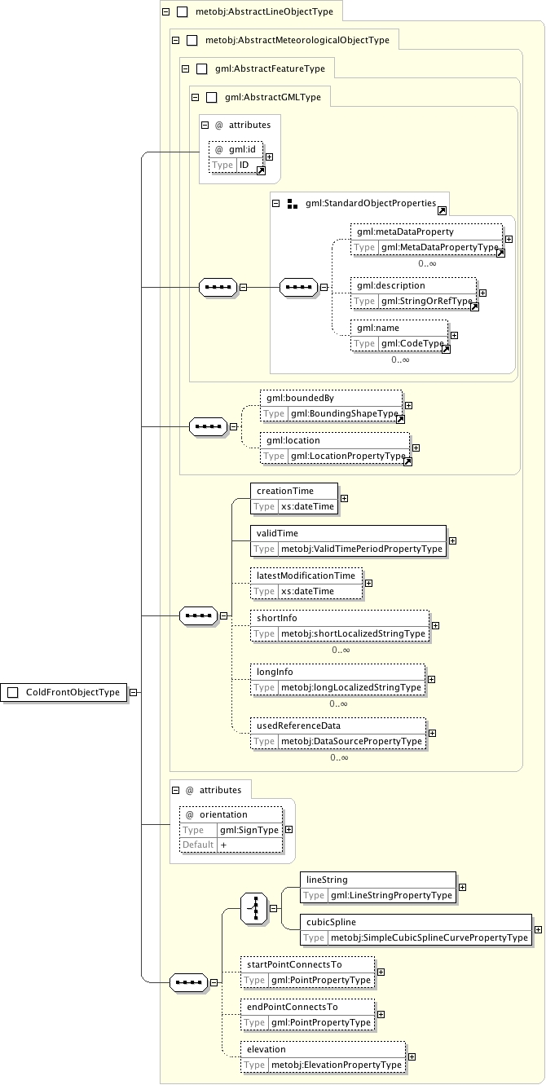
Task: Expand the gml:name element
Action: 454,335
